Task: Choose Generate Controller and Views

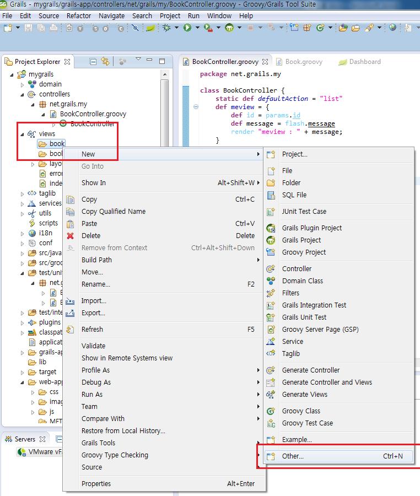Action: point(339,382)
